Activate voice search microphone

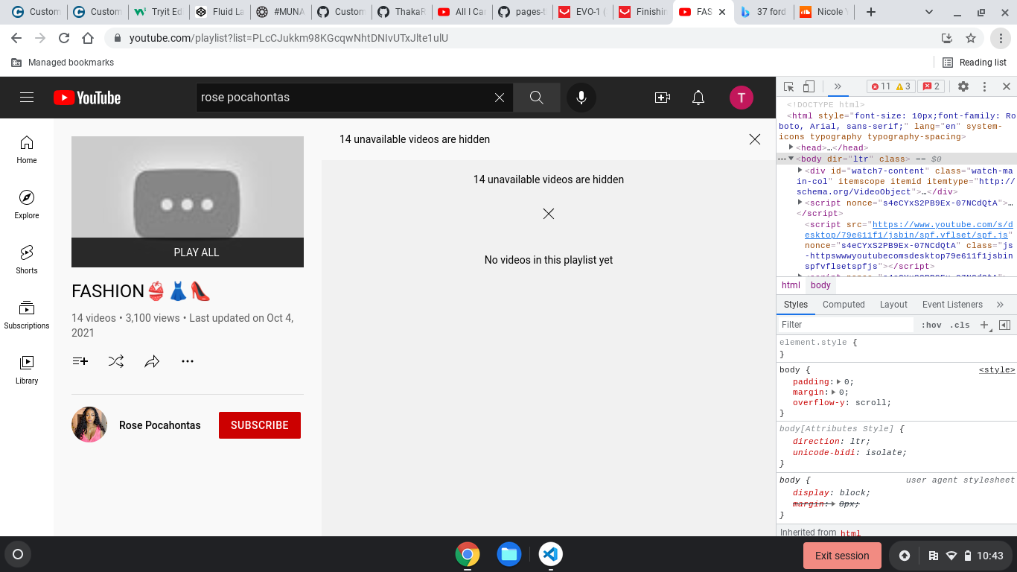click(581, 98)
